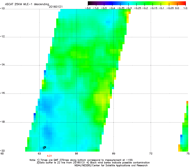Click the "-0.1" color scale label
Image resolution: width=190 pixels, height=167 pixels.
point(161,8)
